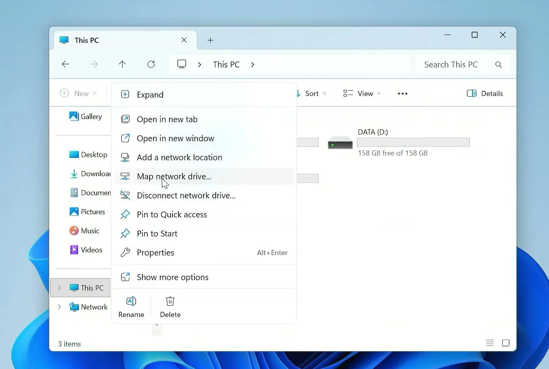Click the DATA (D:) storage usage bar

(x=413, y=142)
